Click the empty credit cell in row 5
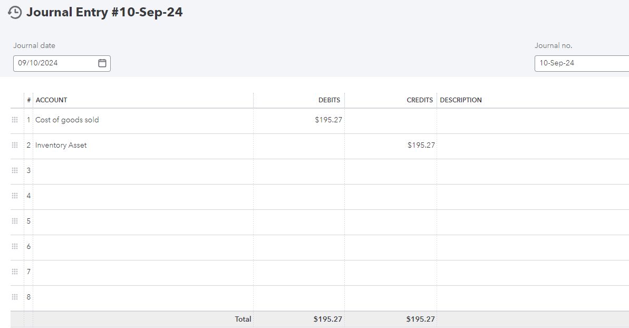The height and width of the screenshot is (328, 629). (391, 221)
